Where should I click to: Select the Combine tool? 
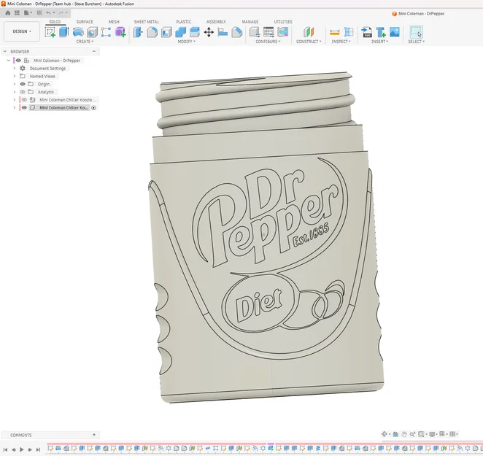click(x=180, y=32)
